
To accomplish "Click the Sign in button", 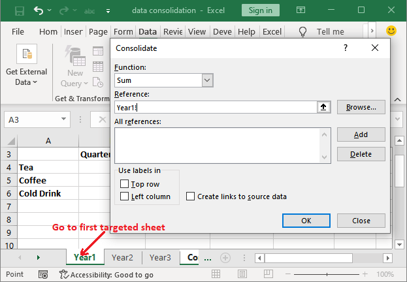I will point(261,10).
